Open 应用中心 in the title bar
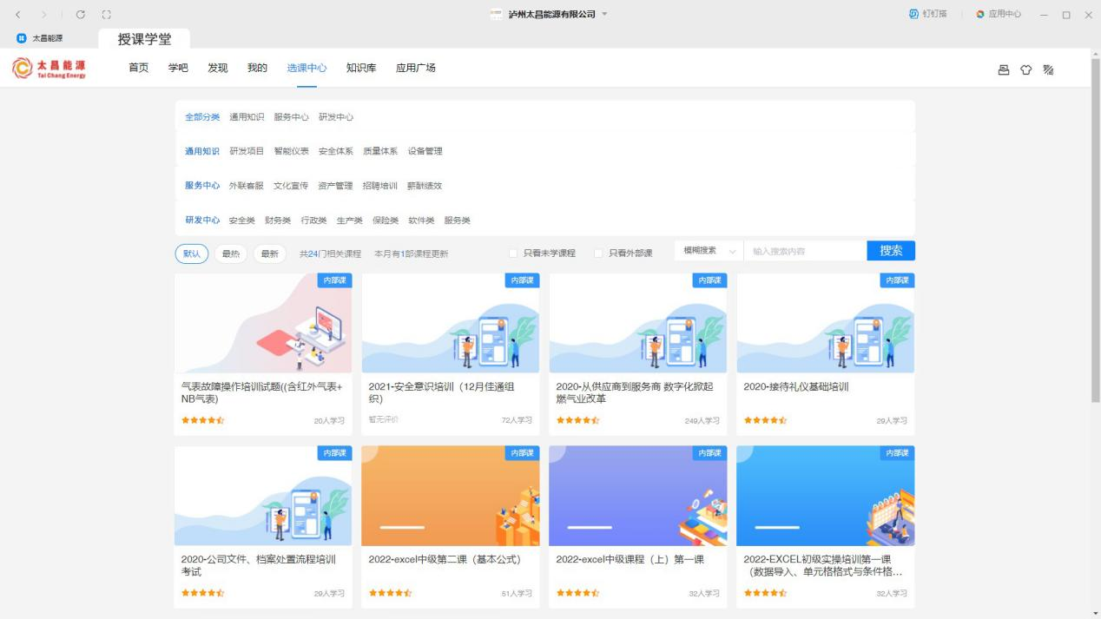Image resolution: width=1101 pixels, height=619 pixels. [999, 15]
